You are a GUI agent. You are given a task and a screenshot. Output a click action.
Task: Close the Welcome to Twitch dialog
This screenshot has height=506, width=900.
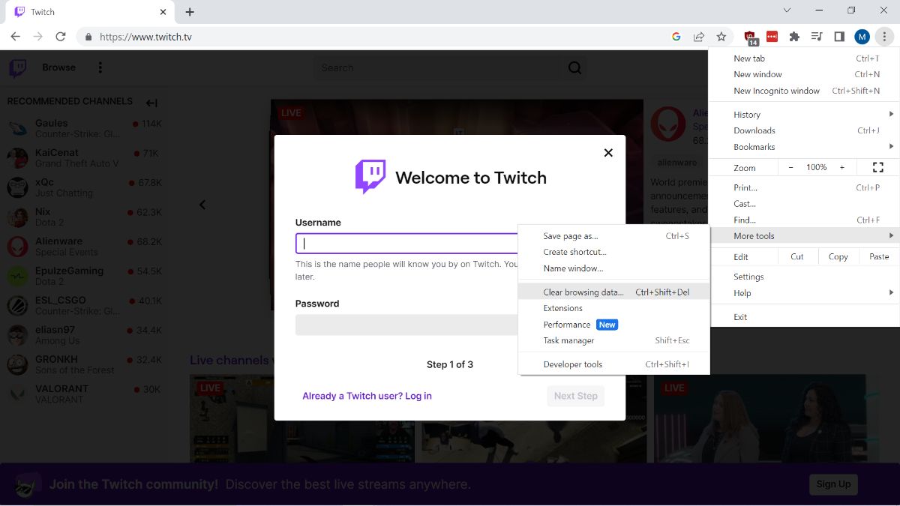tap(608, 153)
